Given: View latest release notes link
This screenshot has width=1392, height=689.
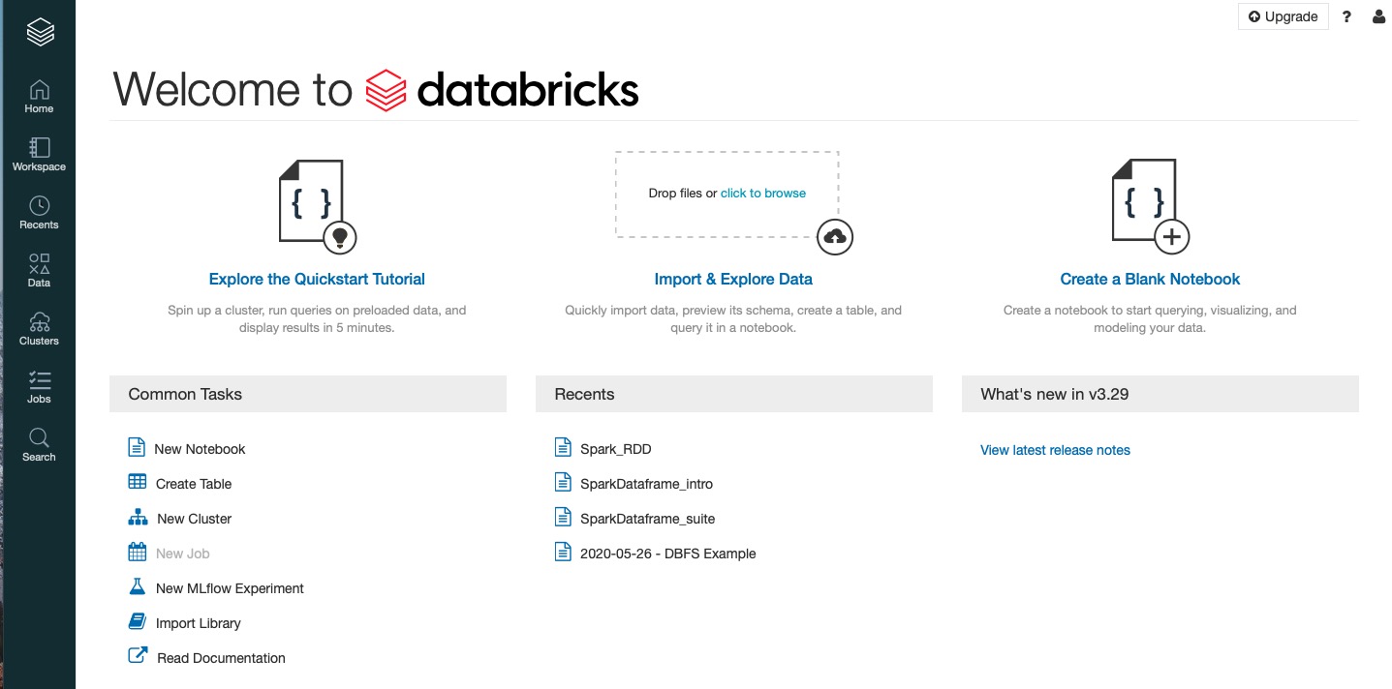Looking at the screenshot, I should coord(1055,450).
